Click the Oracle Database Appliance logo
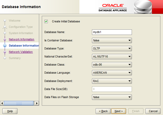The image size is (163, 115). tap(113, 8)
